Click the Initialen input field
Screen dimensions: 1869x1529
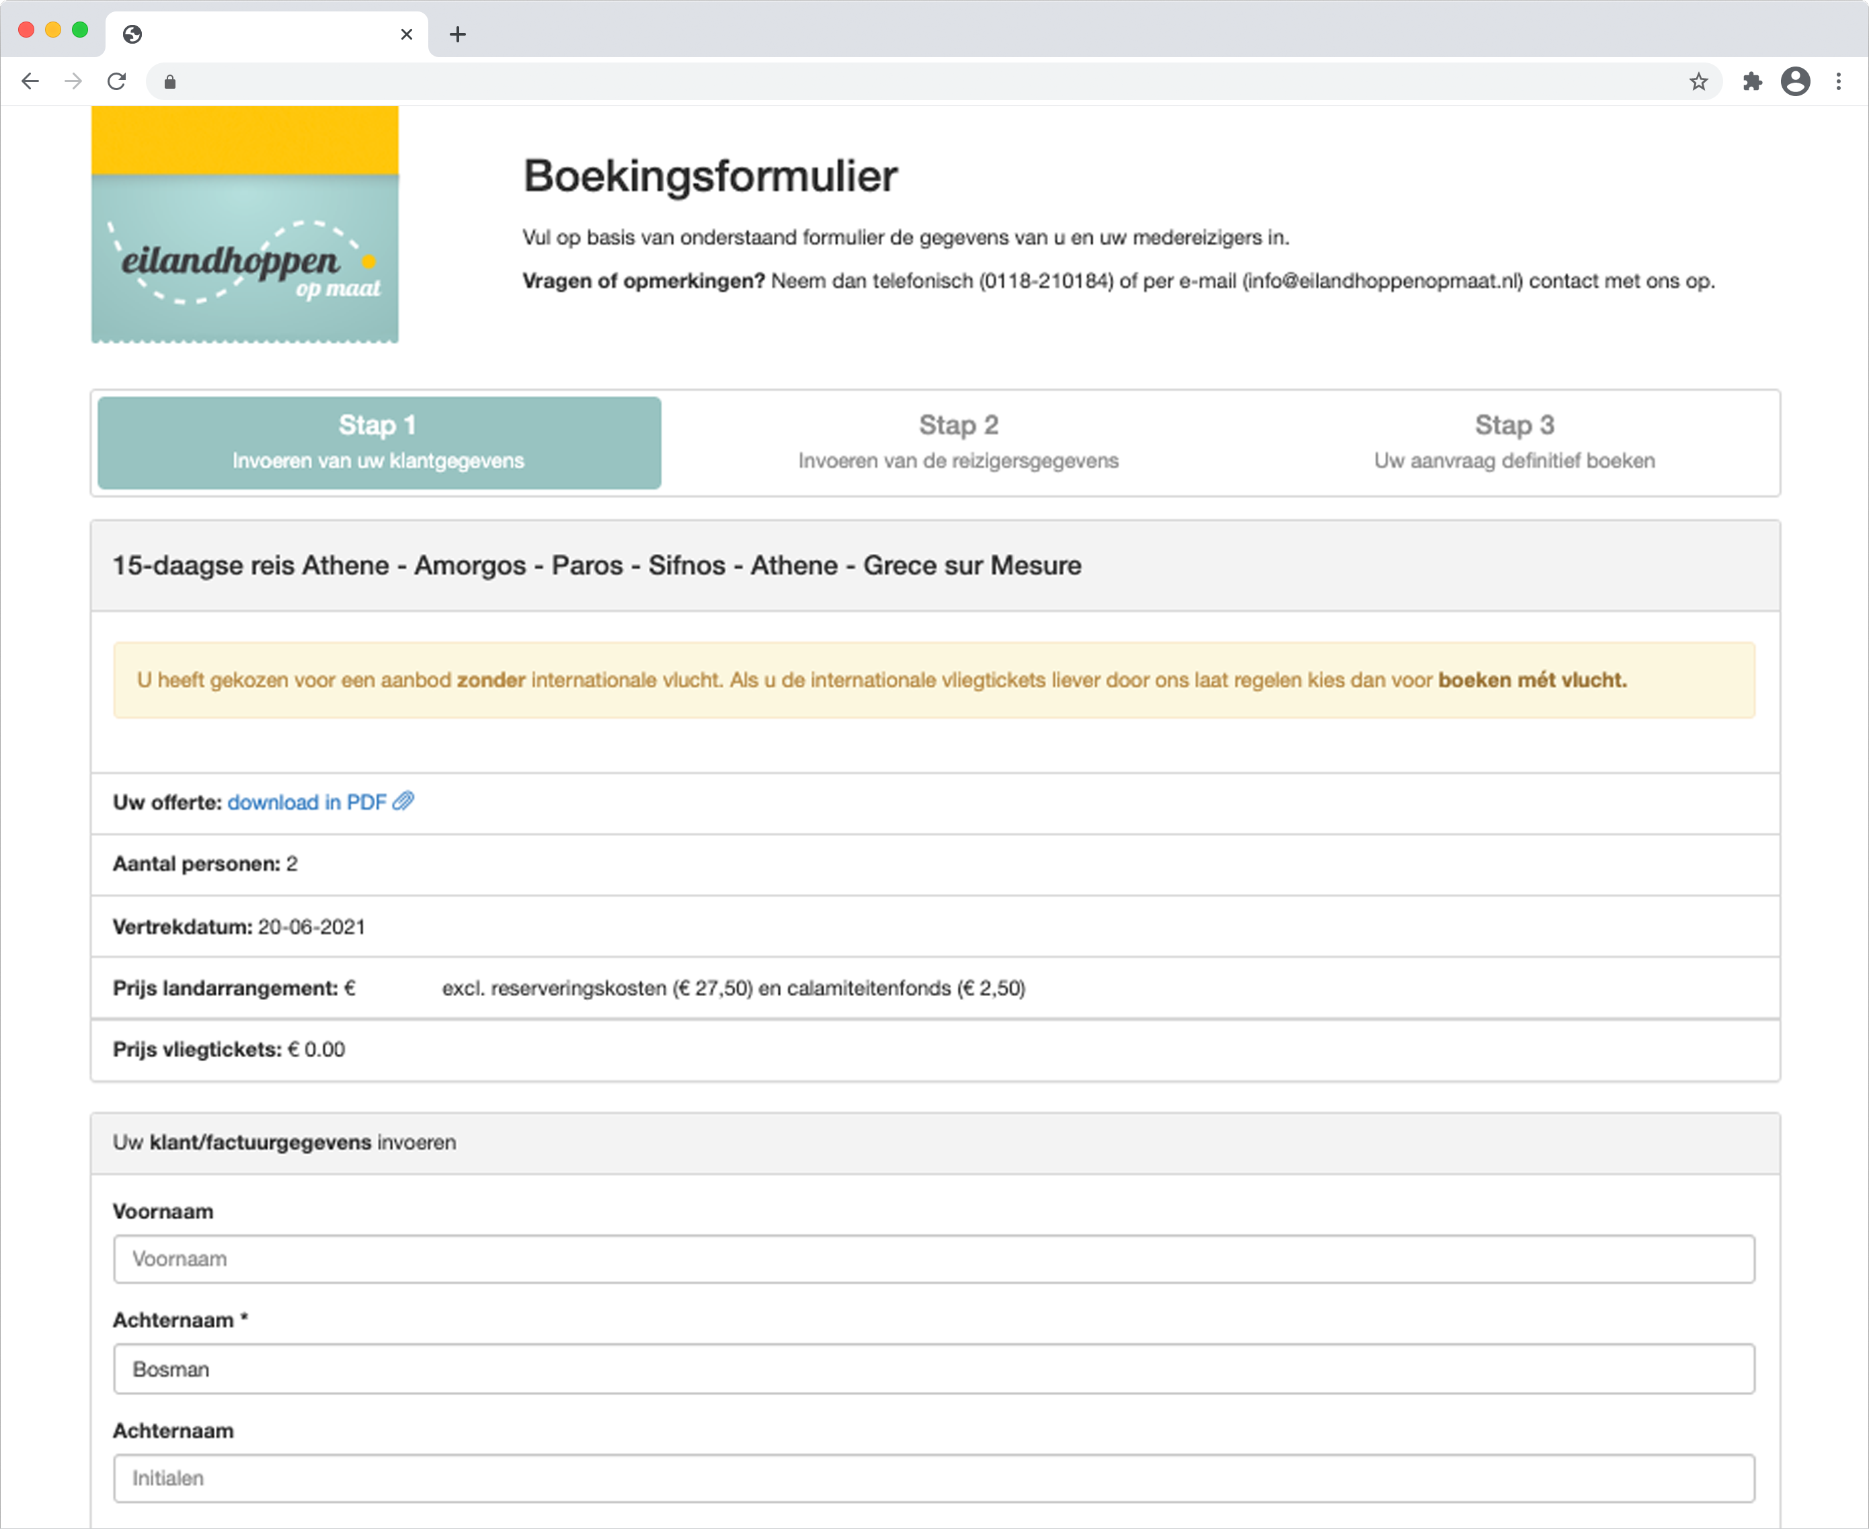(x=933, y=1478)
